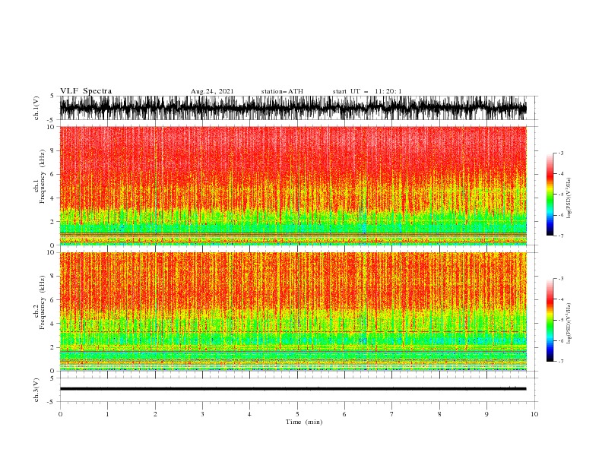This screenshot has width=602, height=465.
Task: Click the ch.1 color bar log(PSD) label
Action: (x=569, y=198)
